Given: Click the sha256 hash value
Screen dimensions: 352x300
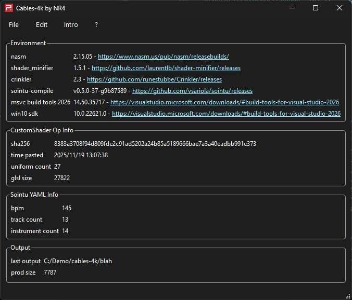Looking at the screenshot, I should tap(155, 144).
